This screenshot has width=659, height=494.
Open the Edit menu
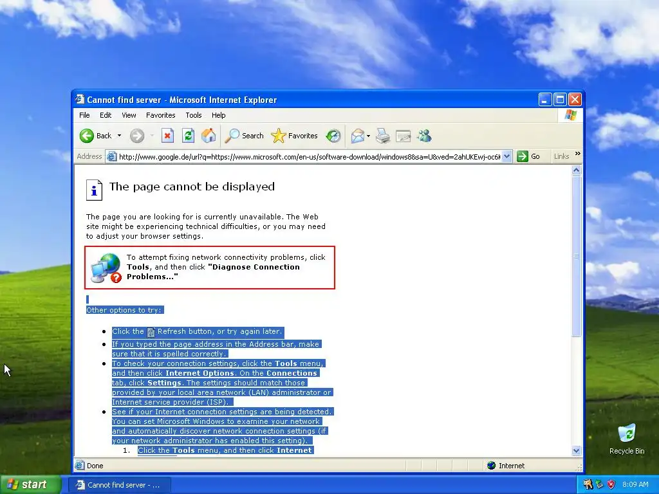[x=106, y=115]
